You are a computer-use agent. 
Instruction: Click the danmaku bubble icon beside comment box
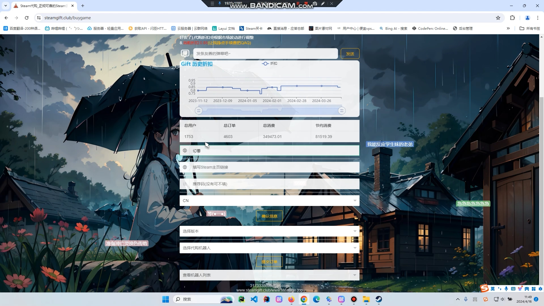[185, 53]
